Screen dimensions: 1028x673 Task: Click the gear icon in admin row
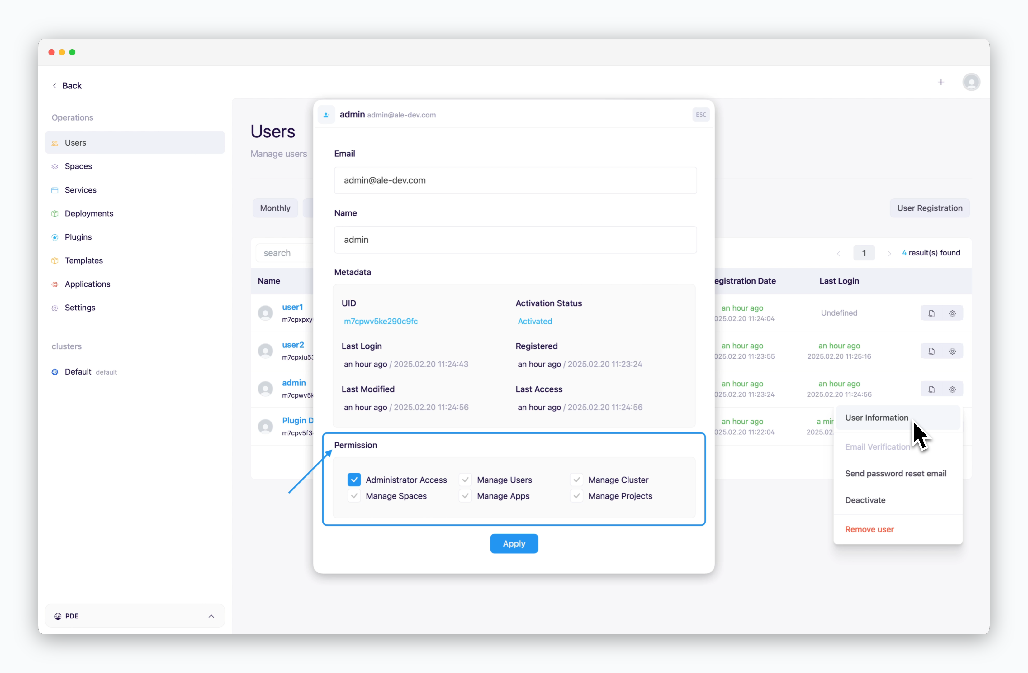coord(952,389)
